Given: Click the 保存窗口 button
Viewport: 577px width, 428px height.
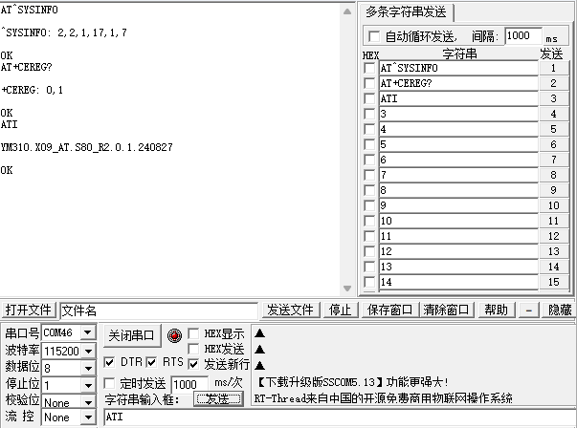Looking at the screenshot, I should (x=389, y=310).
